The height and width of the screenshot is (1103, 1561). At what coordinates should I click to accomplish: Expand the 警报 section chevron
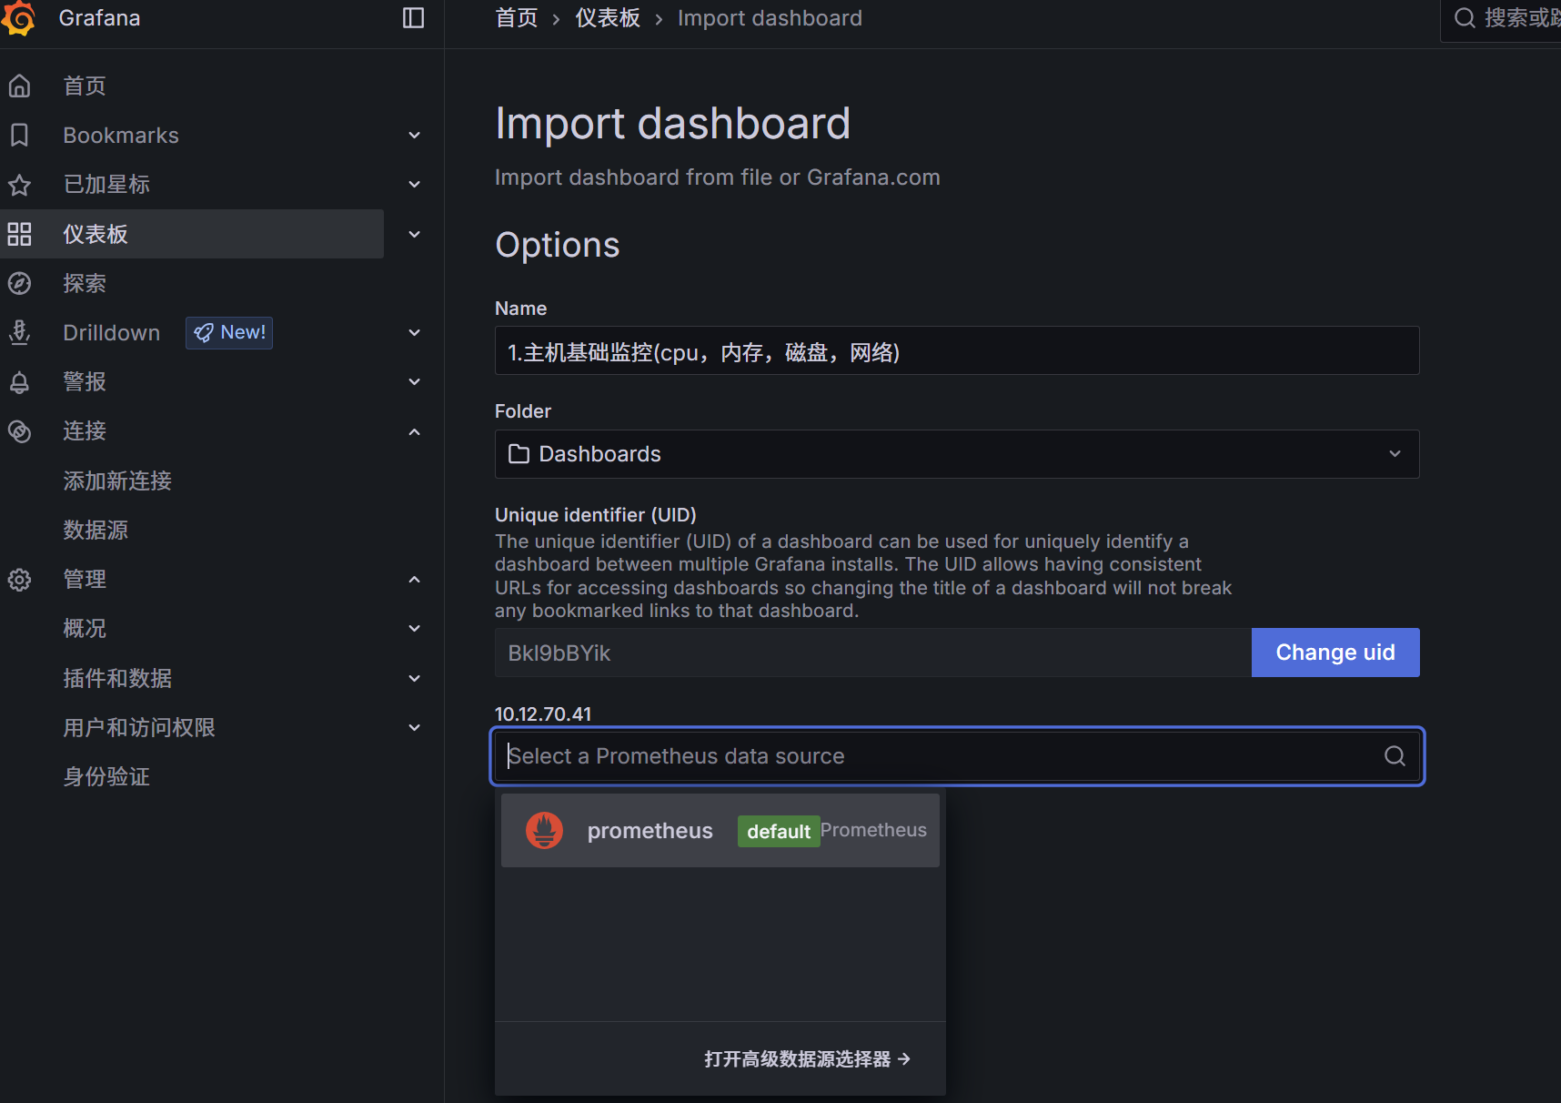[414, 382]
